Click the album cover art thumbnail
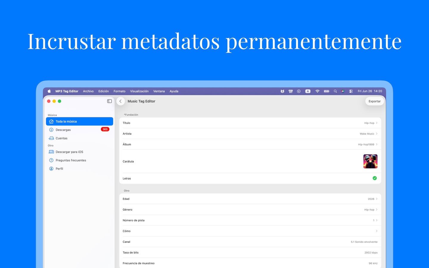 point(370,161)
